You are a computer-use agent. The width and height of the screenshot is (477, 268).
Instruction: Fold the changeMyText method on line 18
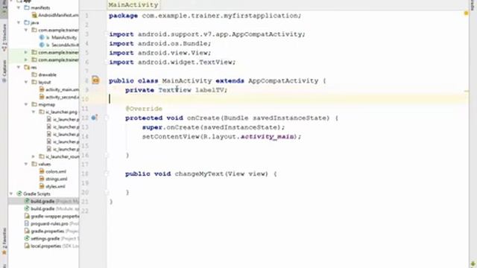click(x=107, y=173)
